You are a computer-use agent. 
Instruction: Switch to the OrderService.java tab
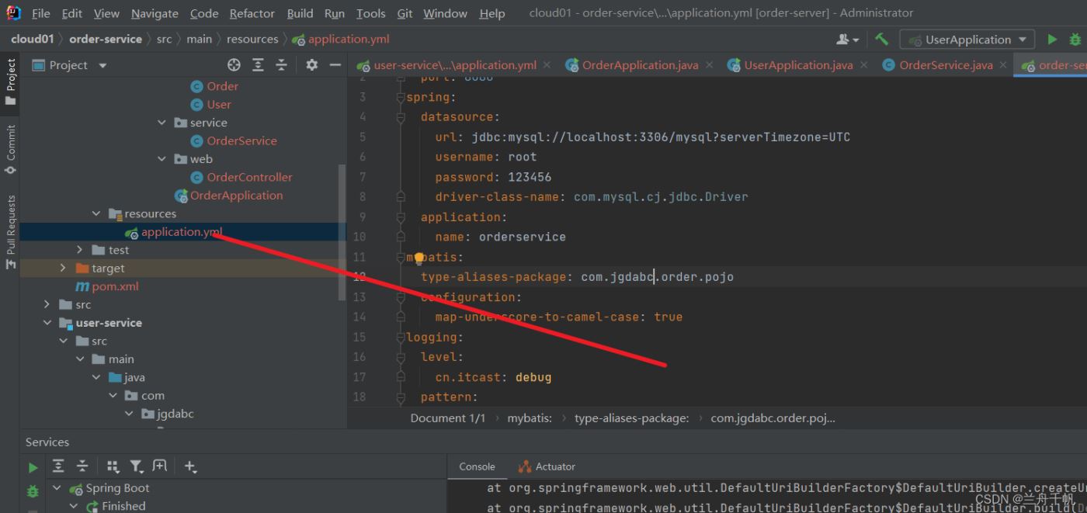click(945, 65)
